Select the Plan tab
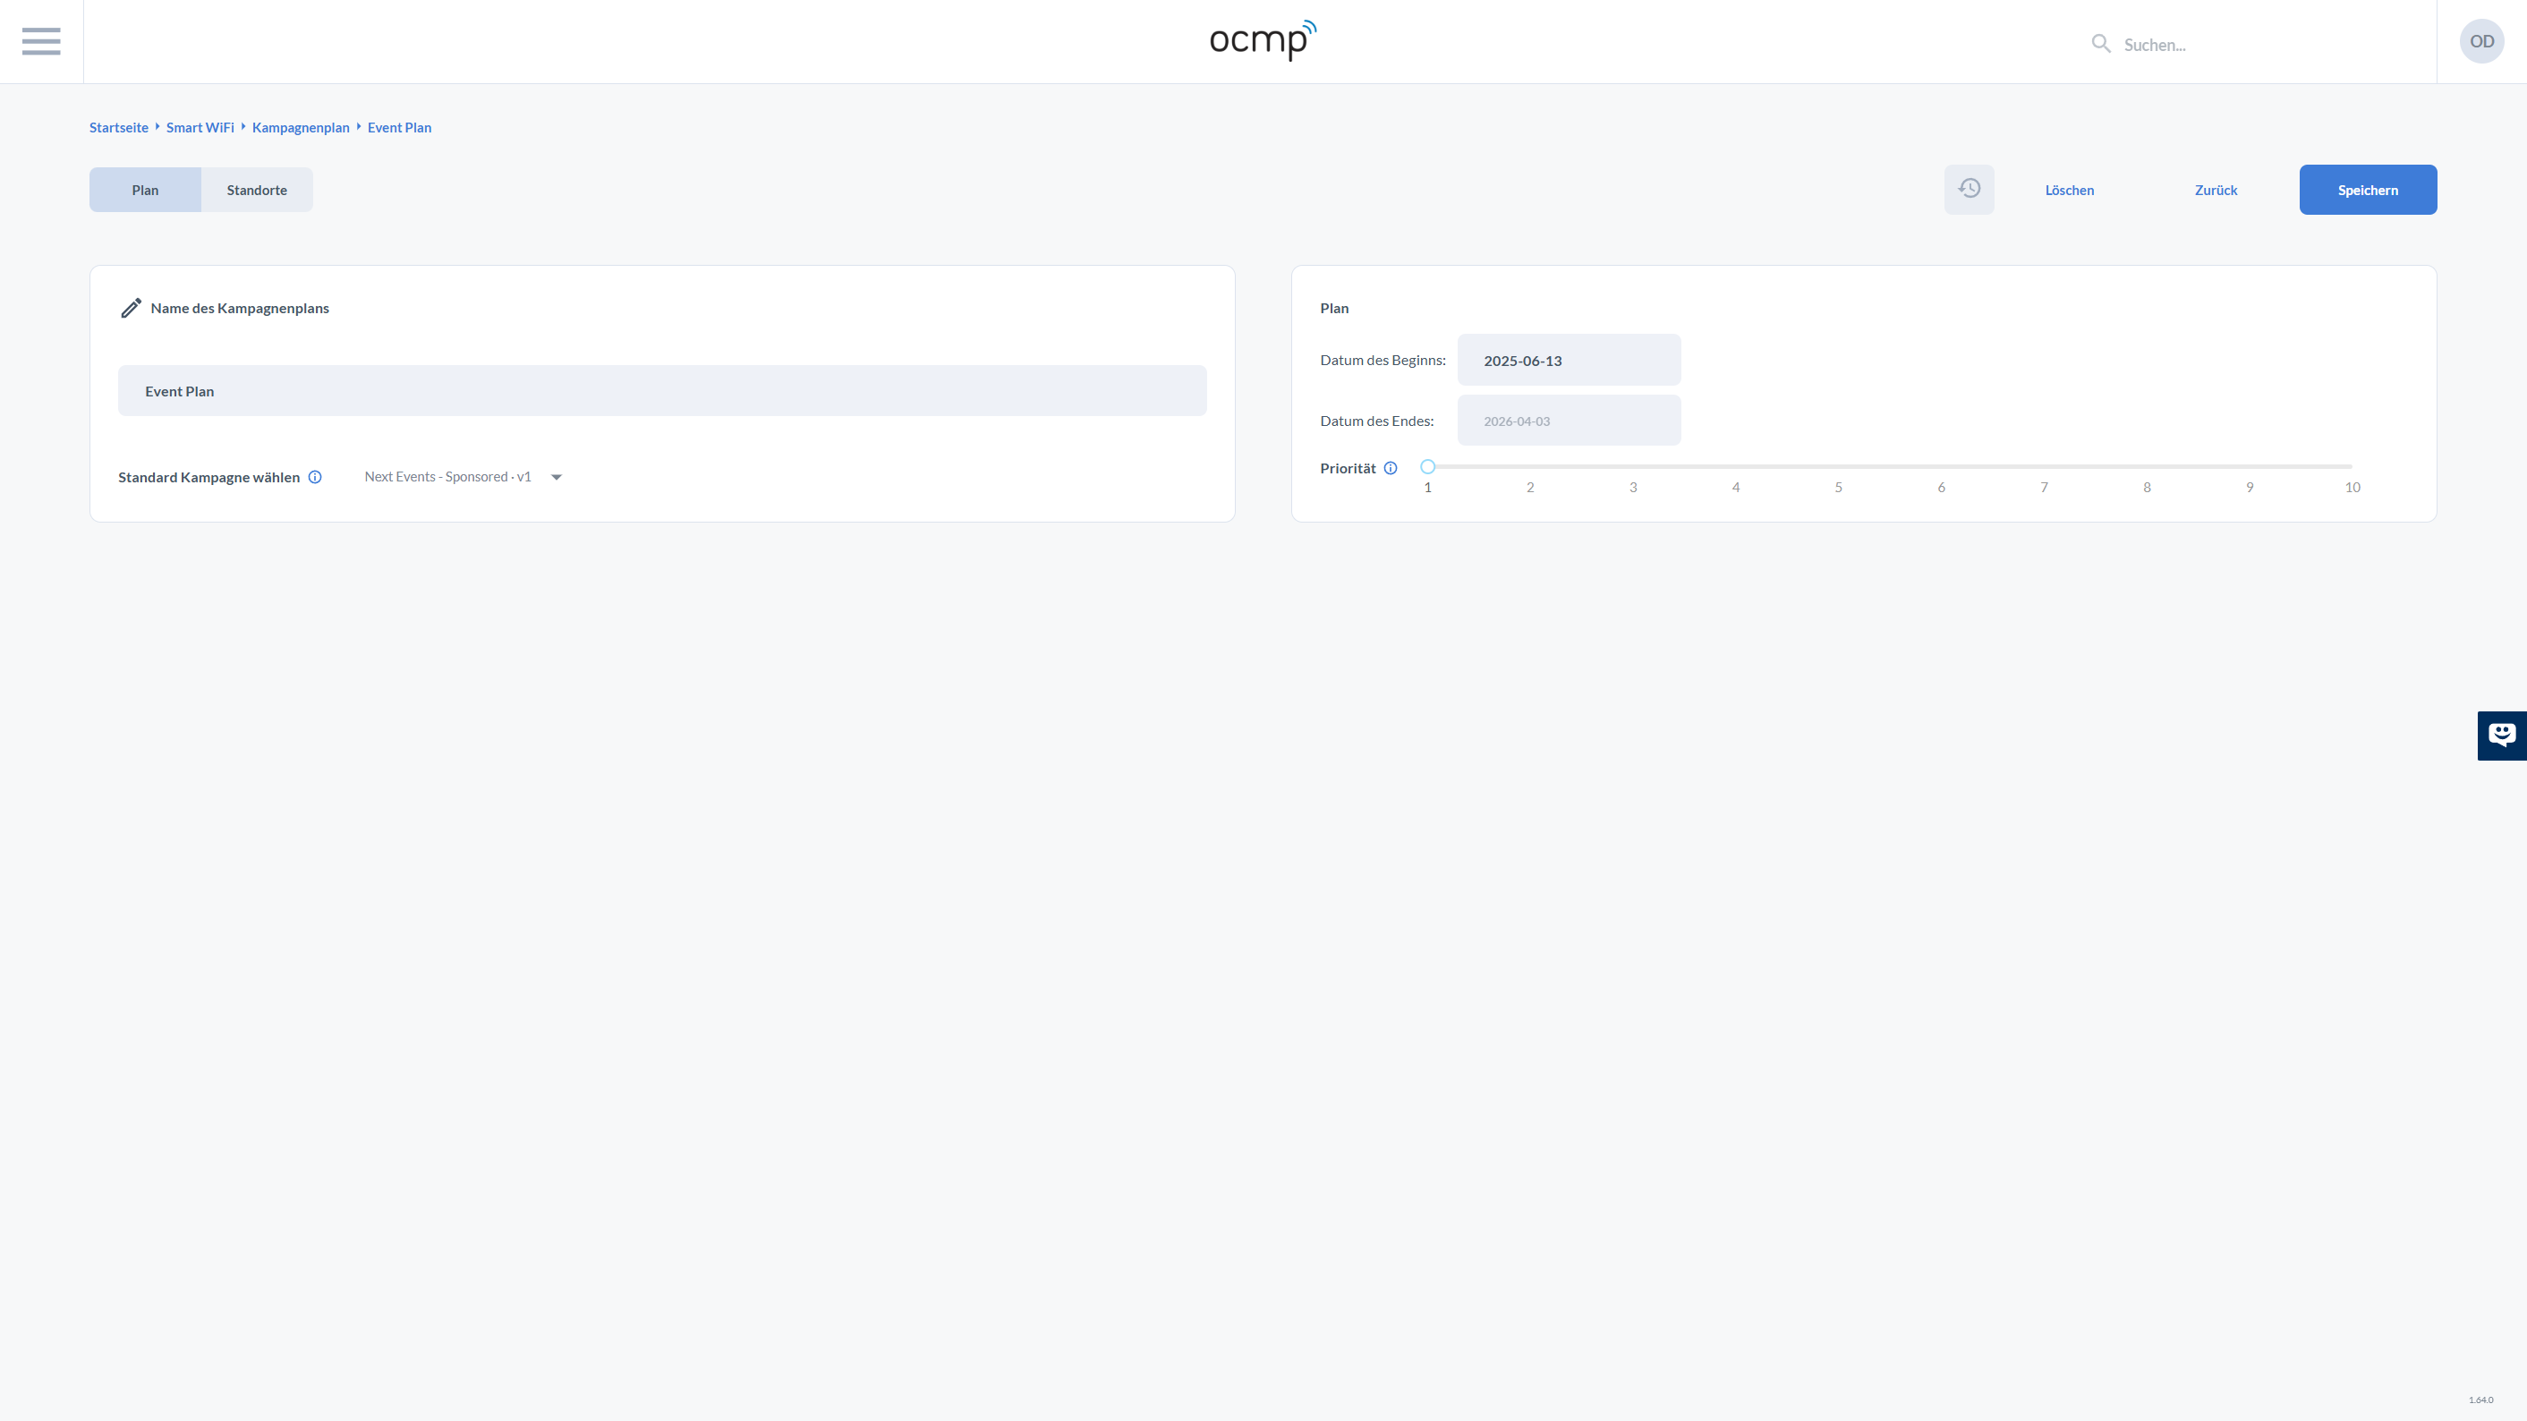Image resolution: width=2527 pixels, height=1421 pixels. tap(145, 191)
